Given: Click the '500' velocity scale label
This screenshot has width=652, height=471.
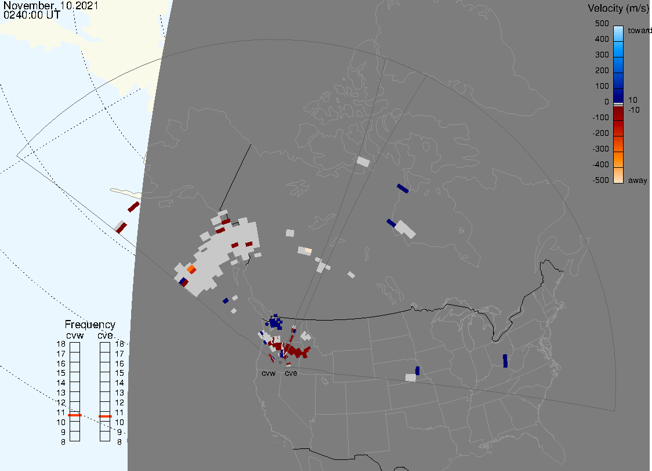Looking at the screenshot, I should 602,23.
